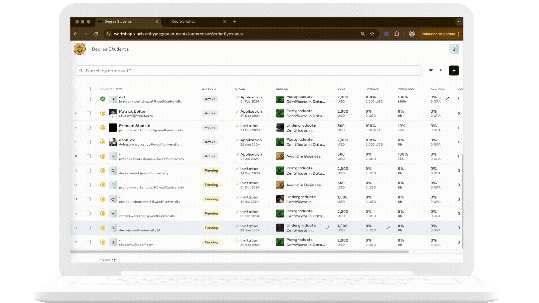539x303 pixels.
Task: Reload the page in the browser
Action: [x=96, y=34]
